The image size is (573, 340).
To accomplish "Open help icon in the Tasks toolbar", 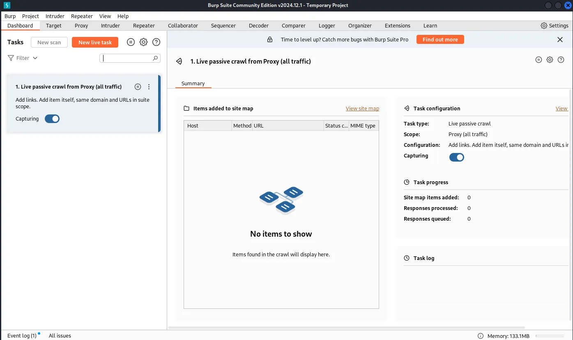I will [156, 42].
